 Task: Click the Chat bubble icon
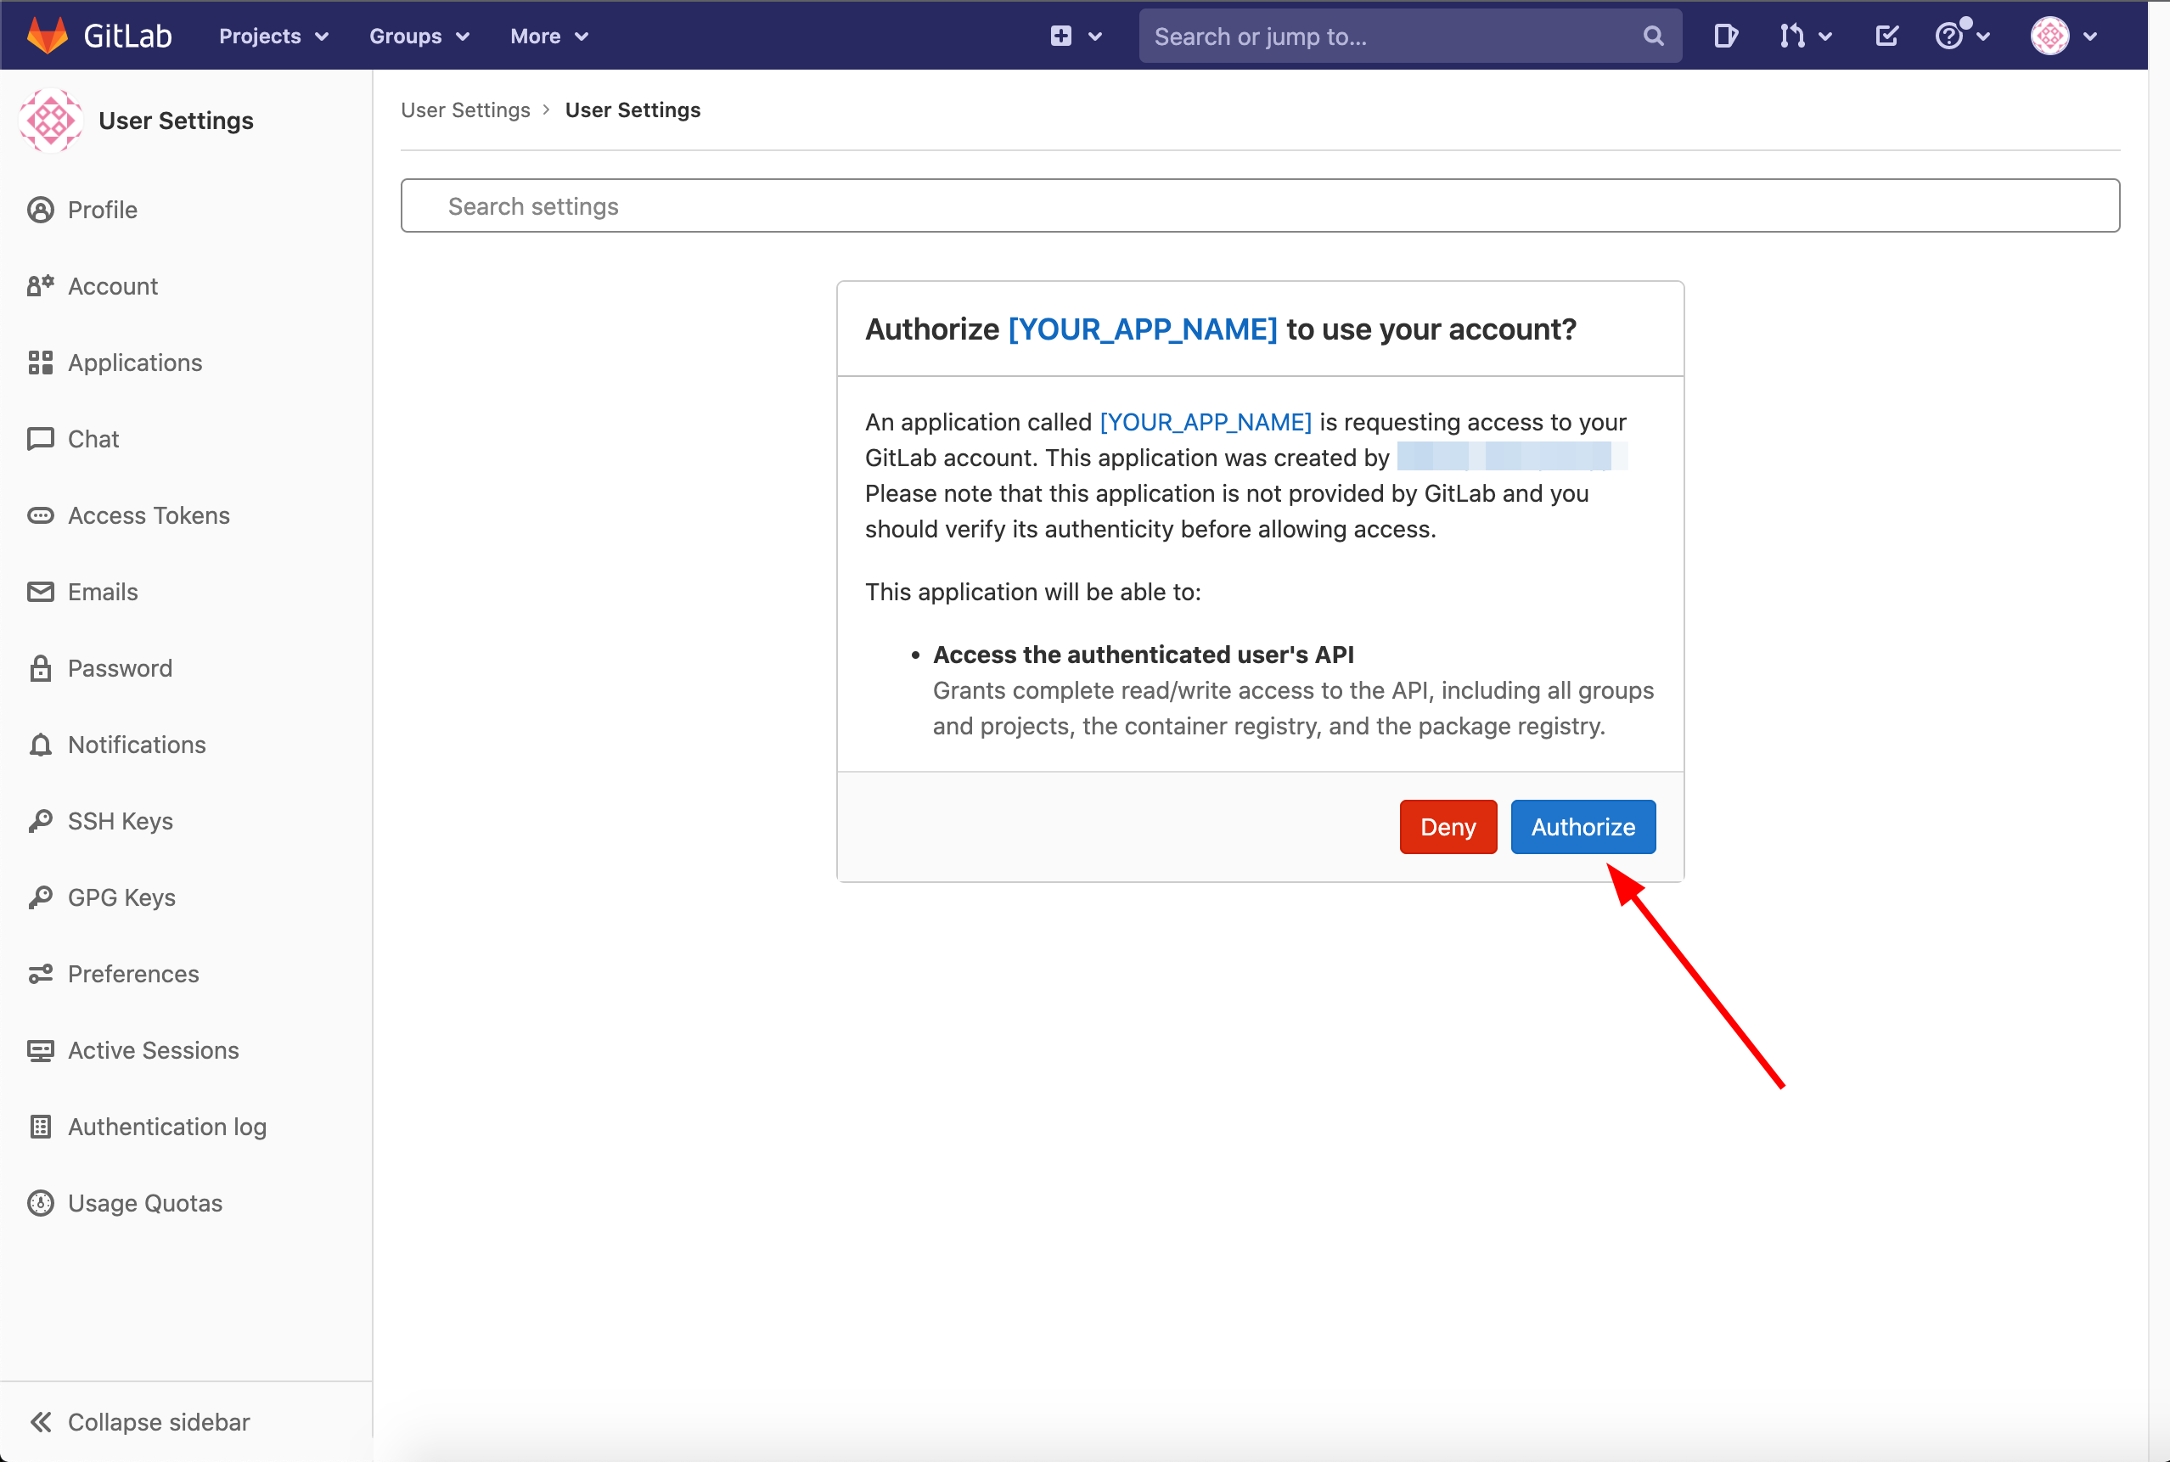(40, 439)
